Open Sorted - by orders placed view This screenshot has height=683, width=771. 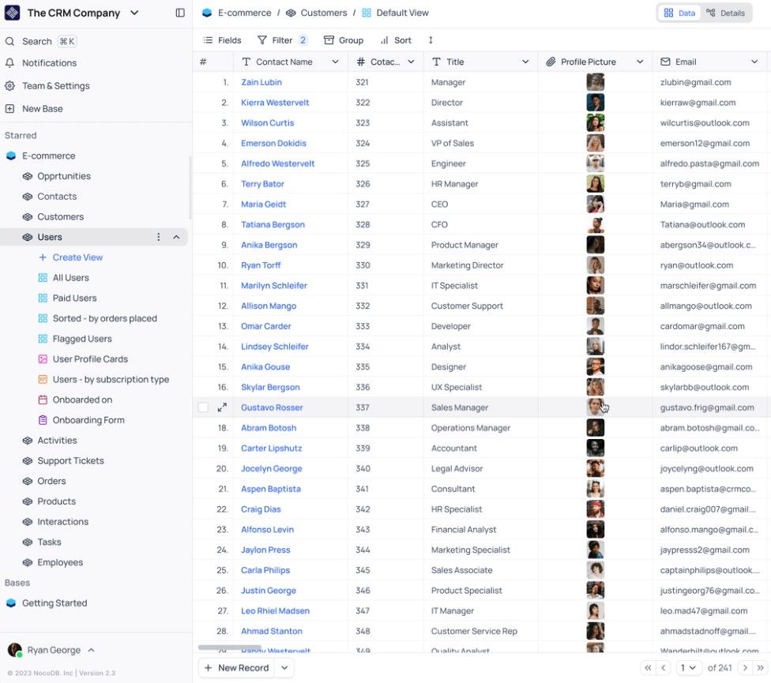[105, 318]
